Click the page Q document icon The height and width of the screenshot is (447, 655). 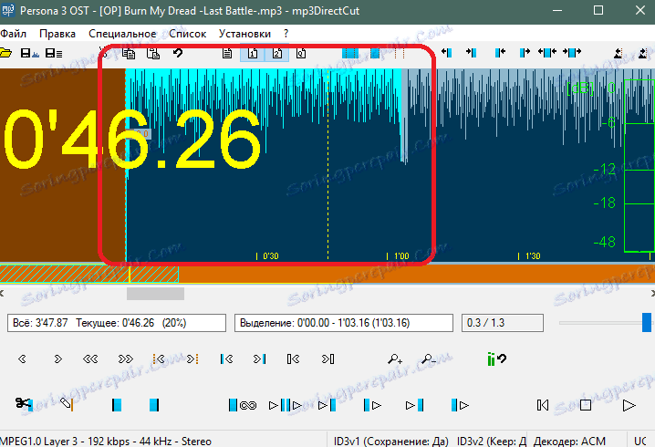[301, 53]
